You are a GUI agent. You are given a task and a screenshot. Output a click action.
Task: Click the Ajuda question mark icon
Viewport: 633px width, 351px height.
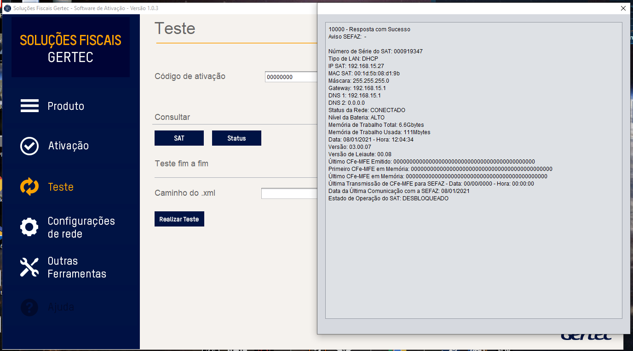pyautogui.click(x=29, y=307)
